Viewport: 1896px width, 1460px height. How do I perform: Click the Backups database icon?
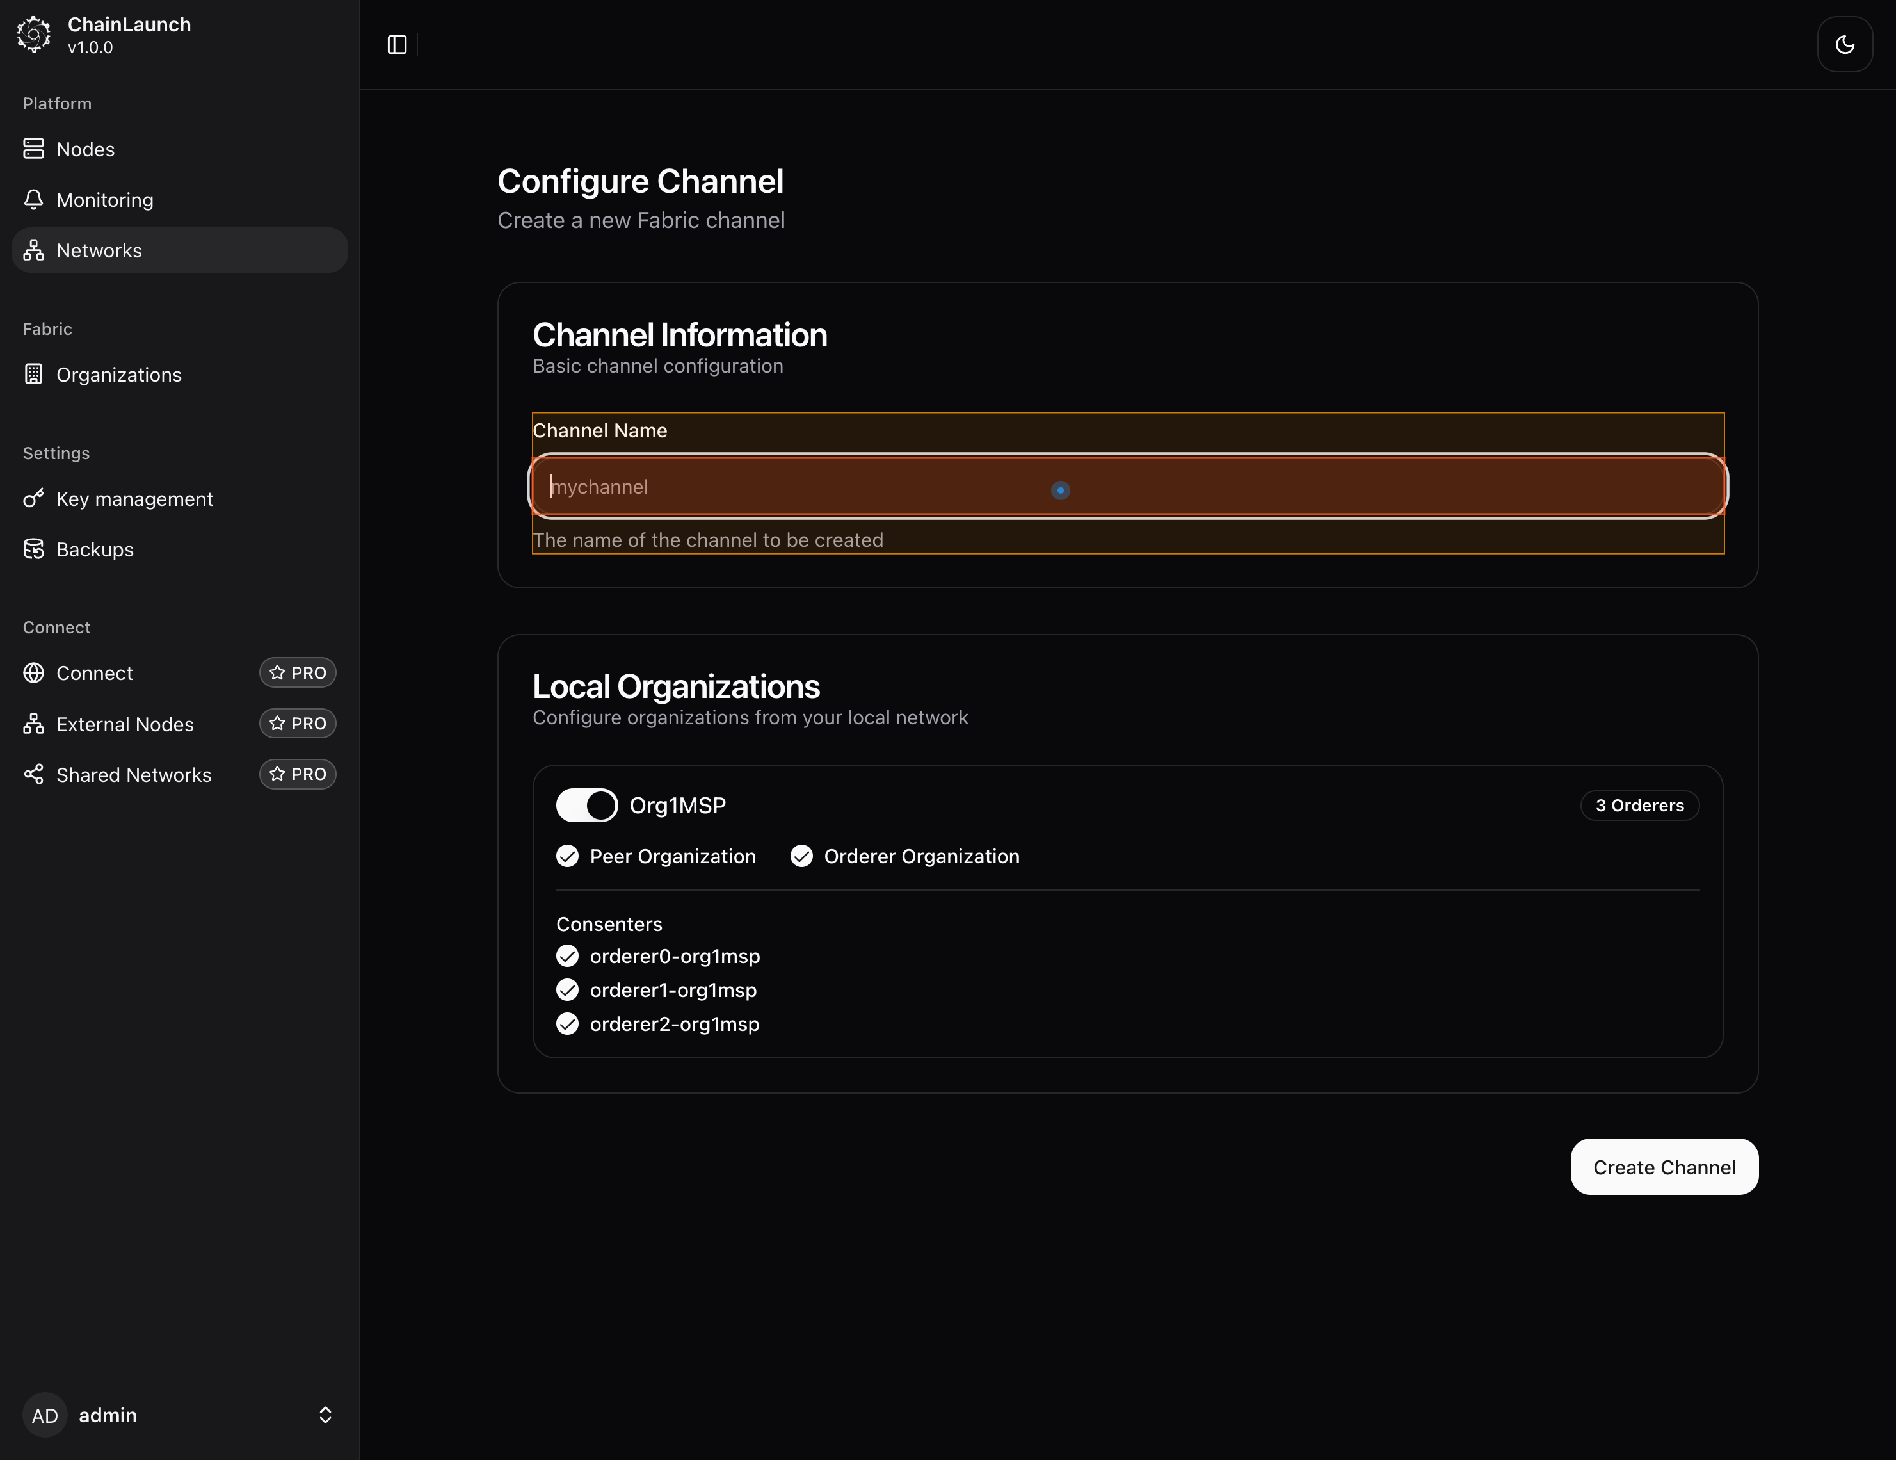[x=34, y=549]
